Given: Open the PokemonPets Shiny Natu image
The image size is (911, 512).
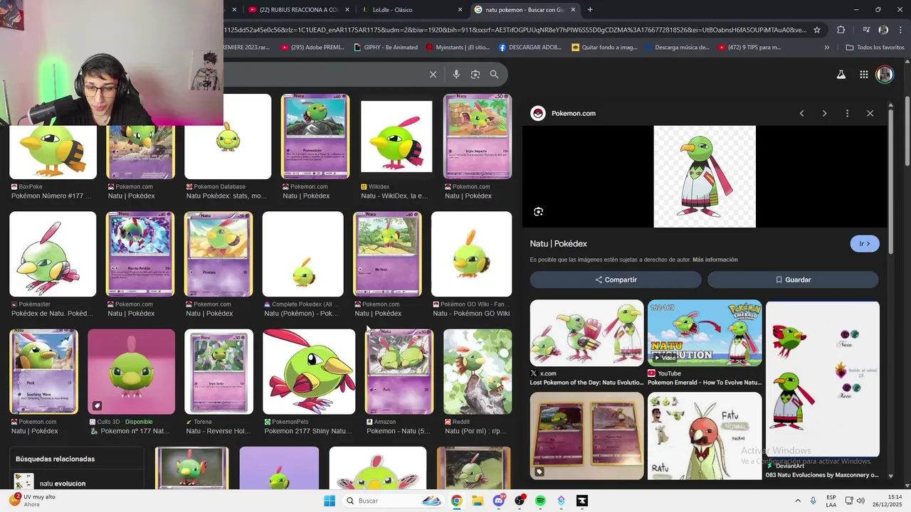Looking at the screenshot, I should 309,371.
